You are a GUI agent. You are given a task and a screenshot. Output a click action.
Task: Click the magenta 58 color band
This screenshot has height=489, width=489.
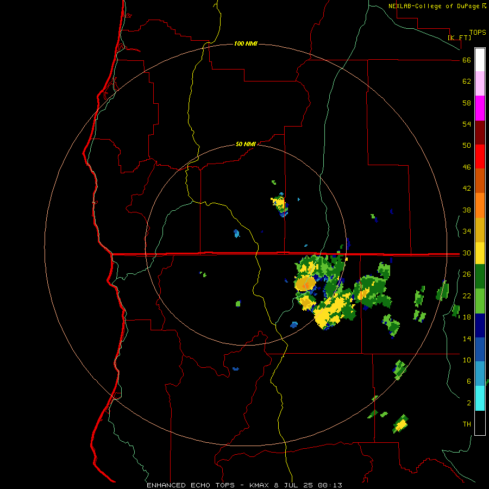[x=480, y=108]
